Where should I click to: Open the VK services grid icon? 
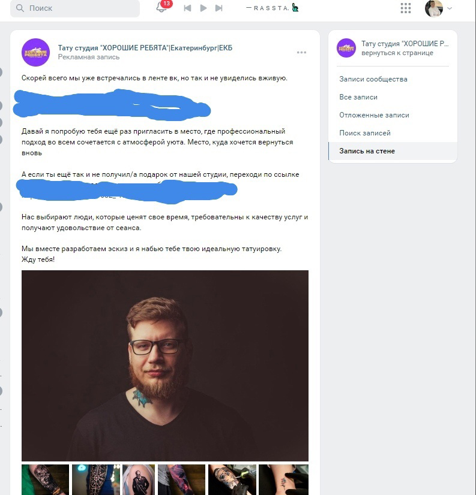[x=405, y=8]
